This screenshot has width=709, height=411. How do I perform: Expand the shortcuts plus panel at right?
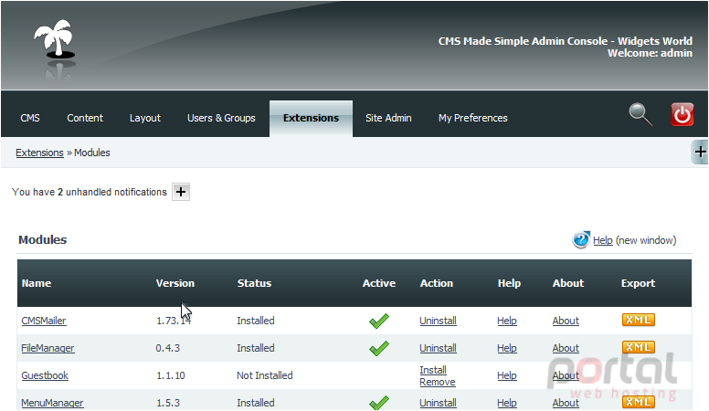tap(700, 152)
